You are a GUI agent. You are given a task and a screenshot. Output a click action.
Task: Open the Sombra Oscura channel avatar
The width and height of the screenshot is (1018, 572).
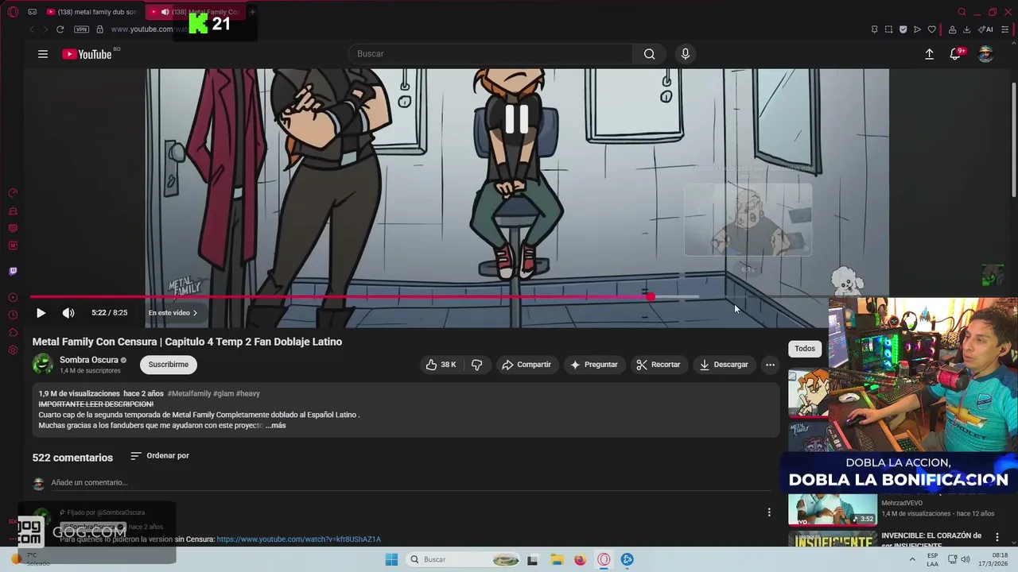(x=43, y=365)
